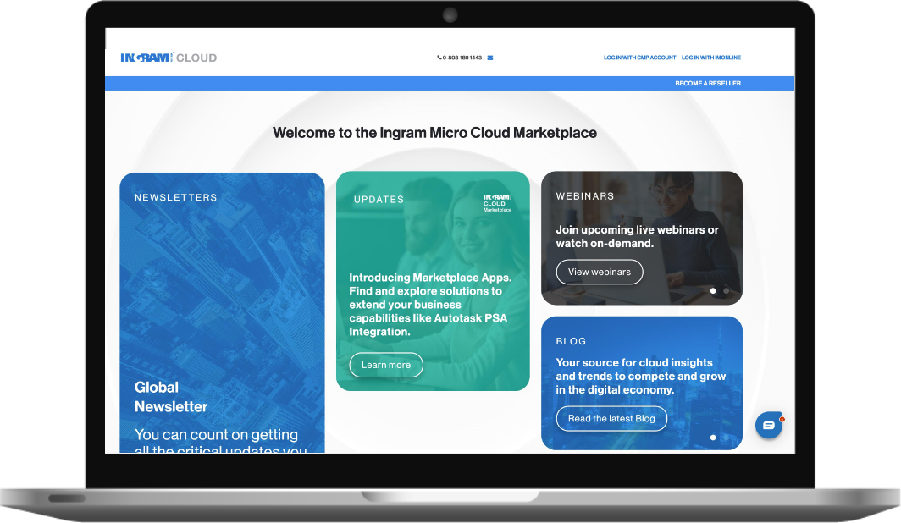901x523 pixels.
Task: Click Read the latest Blog button
Action: tap(611, 419)
